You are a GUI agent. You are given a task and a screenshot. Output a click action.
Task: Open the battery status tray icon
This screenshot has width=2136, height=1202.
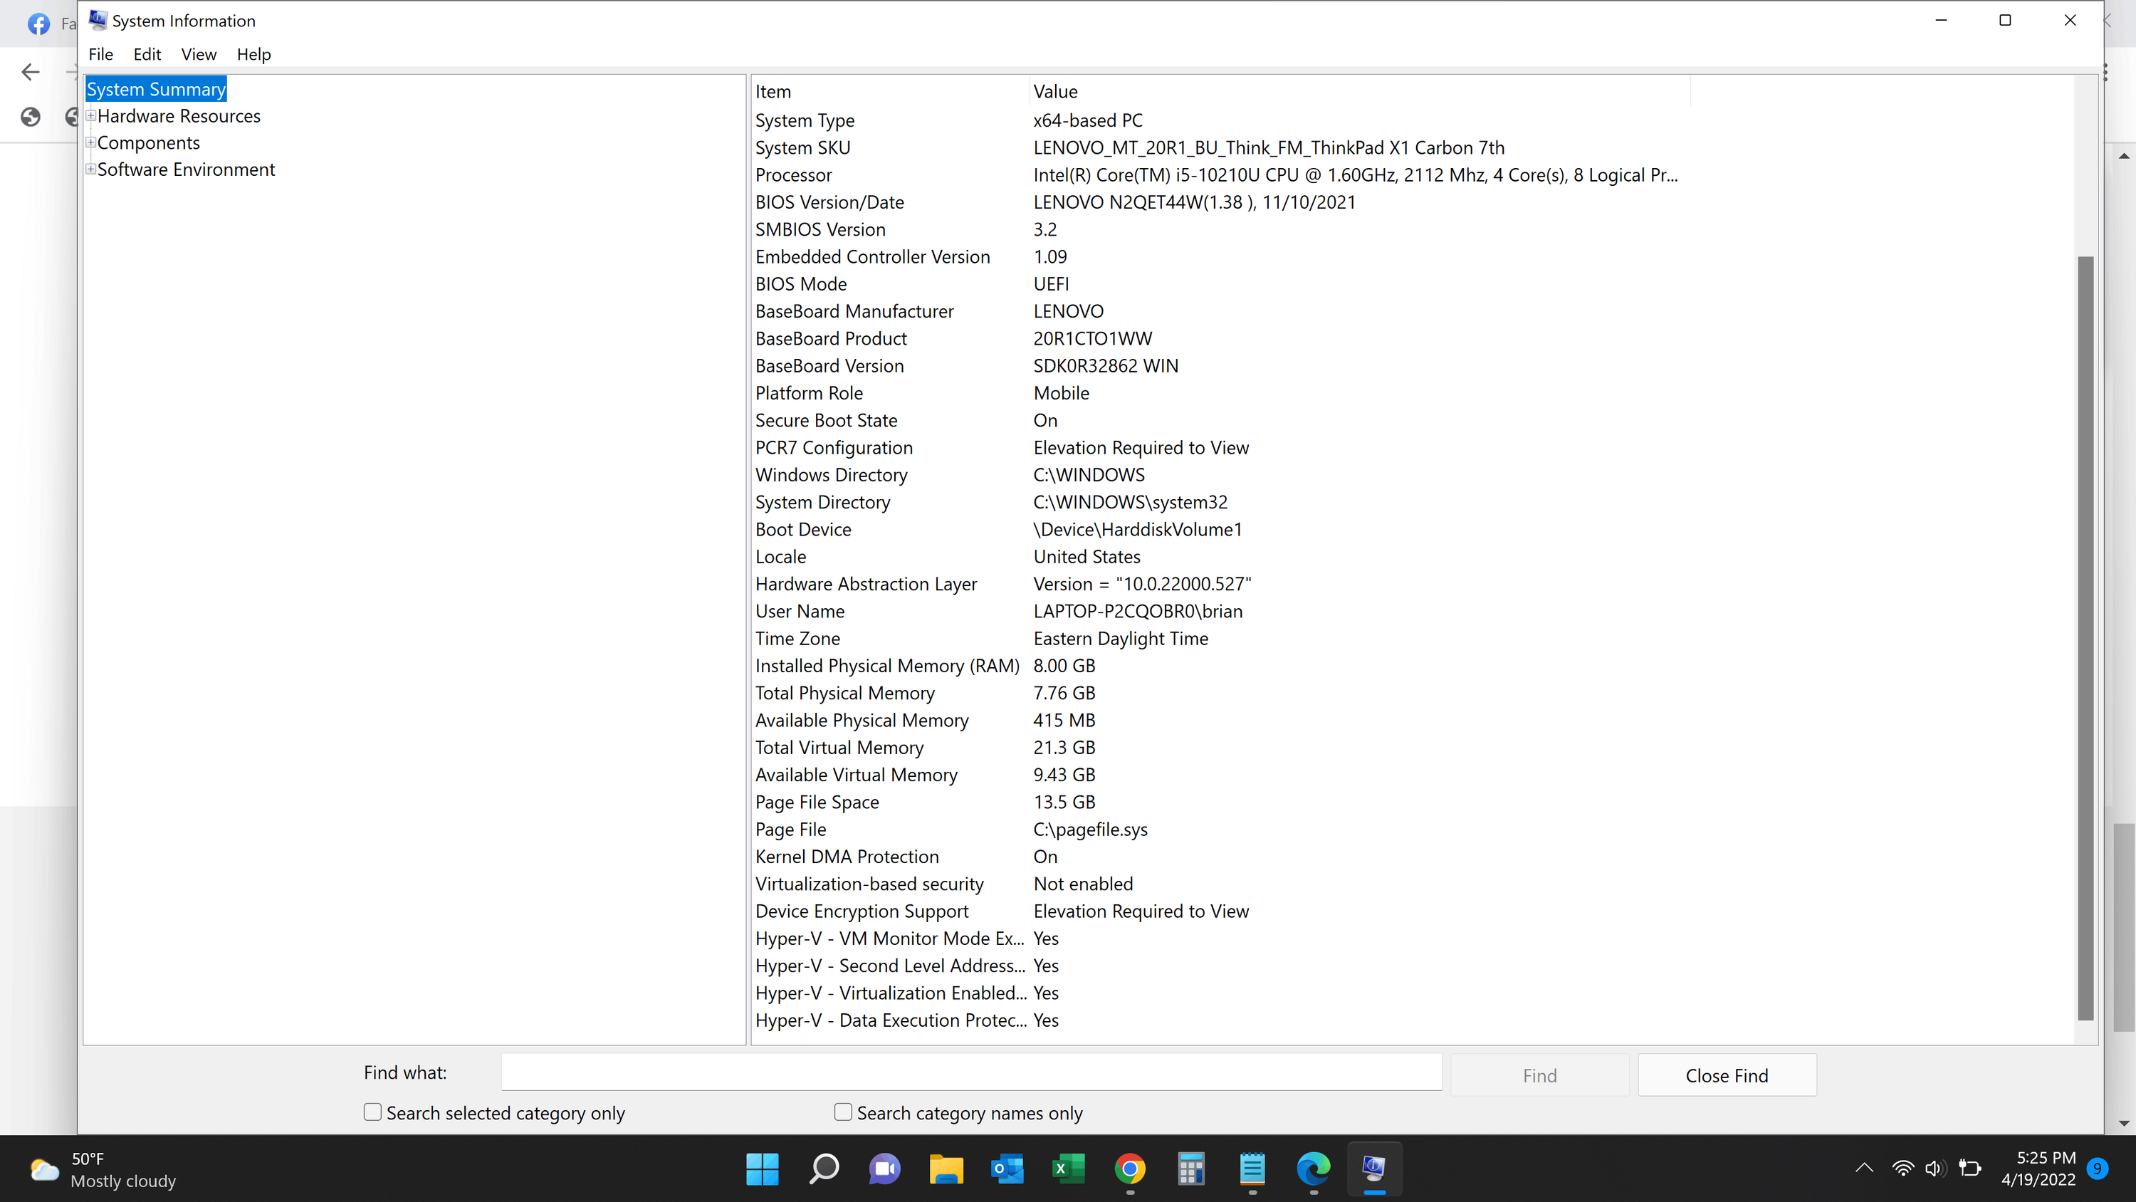click(1969, 1169)
